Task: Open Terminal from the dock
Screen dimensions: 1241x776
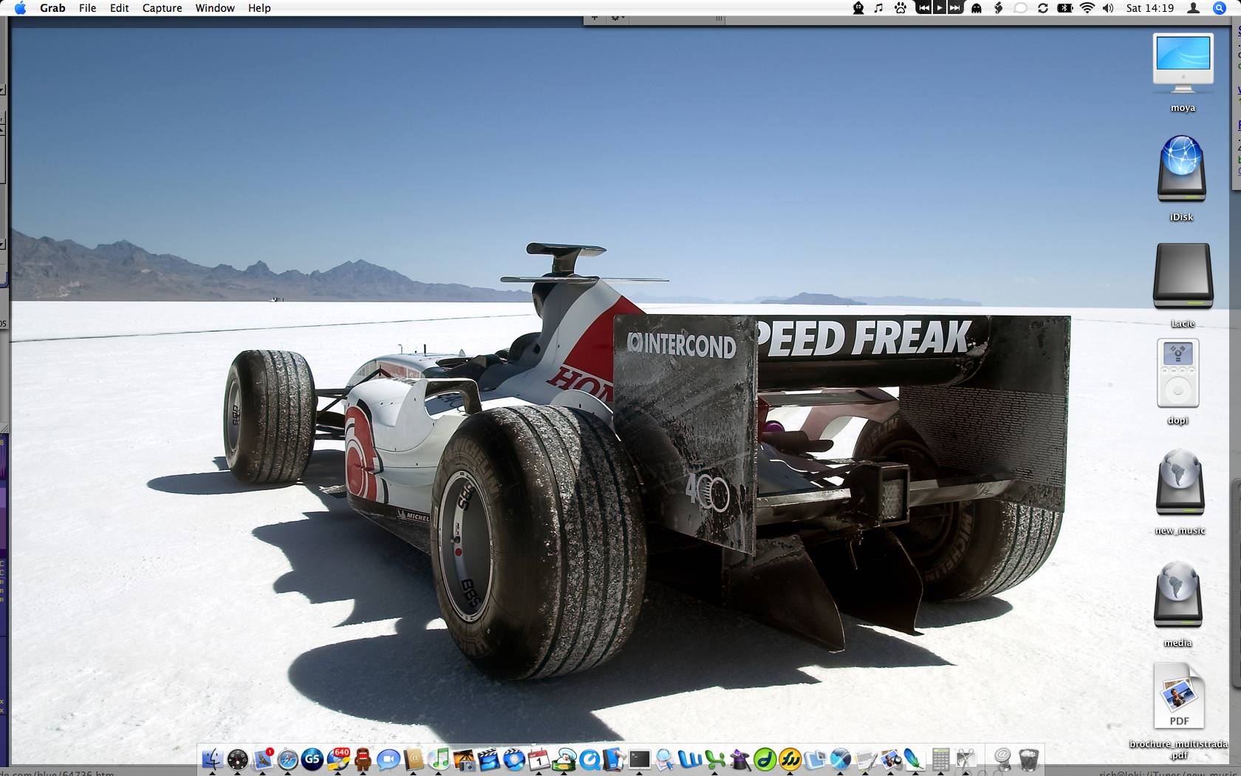Action: point(639,759)
